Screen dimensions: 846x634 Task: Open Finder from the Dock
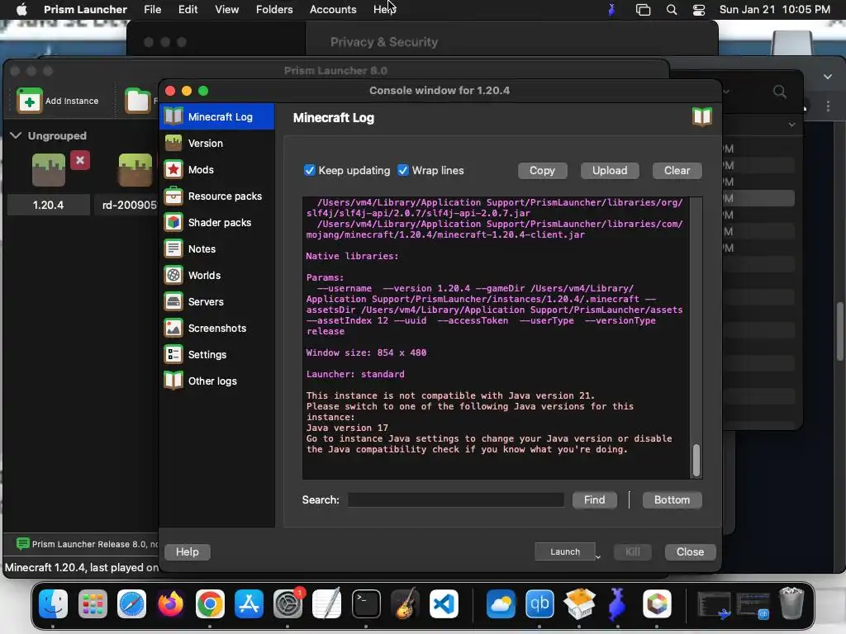coord(53,603)
